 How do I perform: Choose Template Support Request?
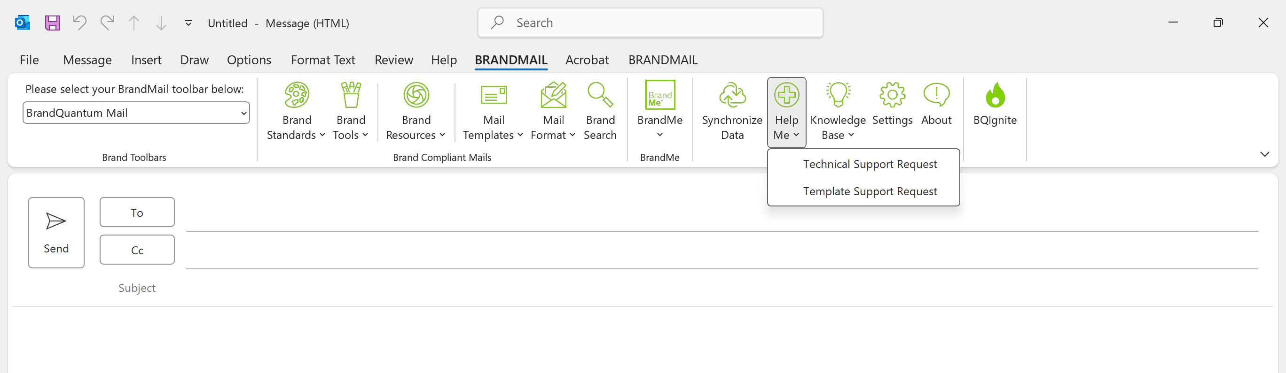[863, 191]
